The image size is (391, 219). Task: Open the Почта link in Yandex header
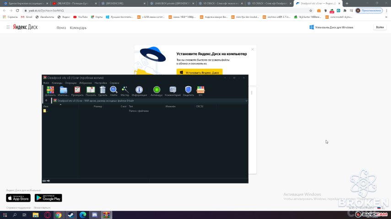click(61, 28)
